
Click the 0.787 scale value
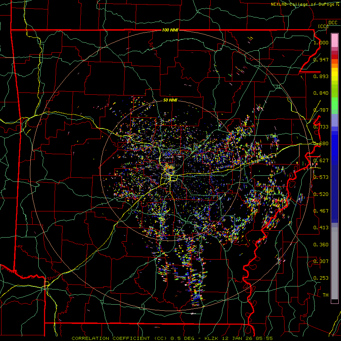coord(321,110)
